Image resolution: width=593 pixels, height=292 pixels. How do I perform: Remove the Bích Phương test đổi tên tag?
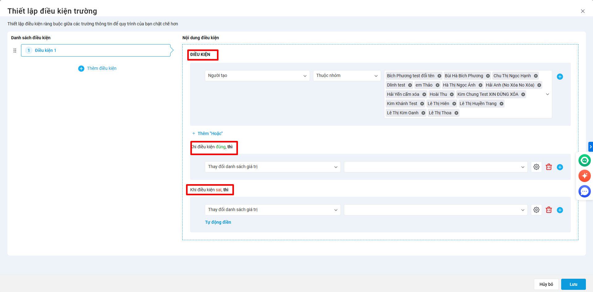coord(439,76)
